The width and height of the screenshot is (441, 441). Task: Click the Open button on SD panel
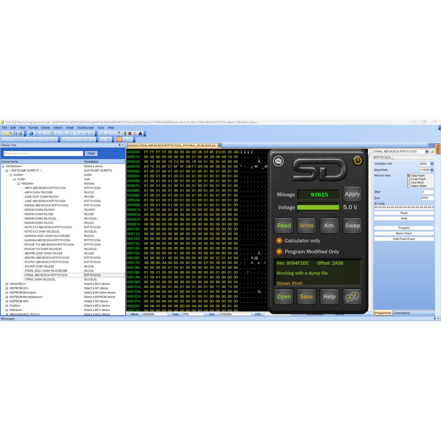pos(284,297)
